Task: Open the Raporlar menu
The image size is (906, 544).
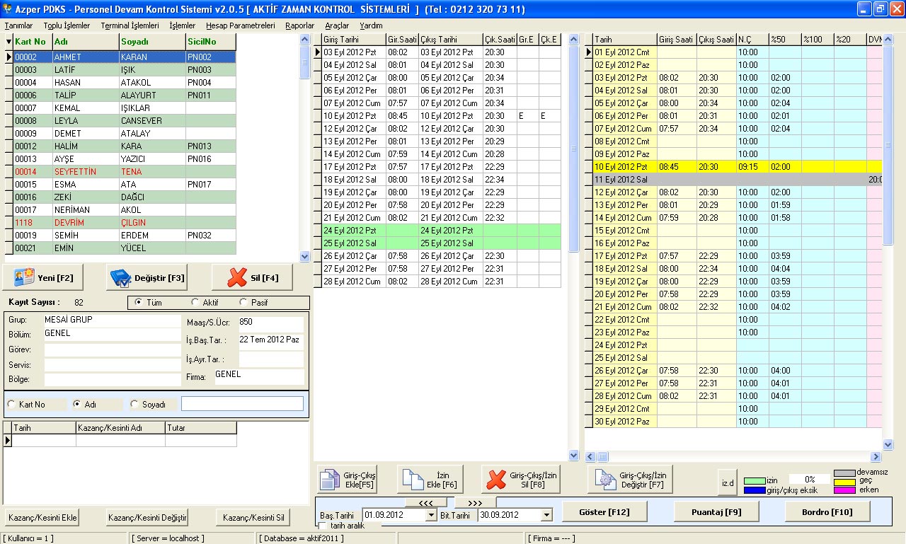Action: [x=299, y=24]
